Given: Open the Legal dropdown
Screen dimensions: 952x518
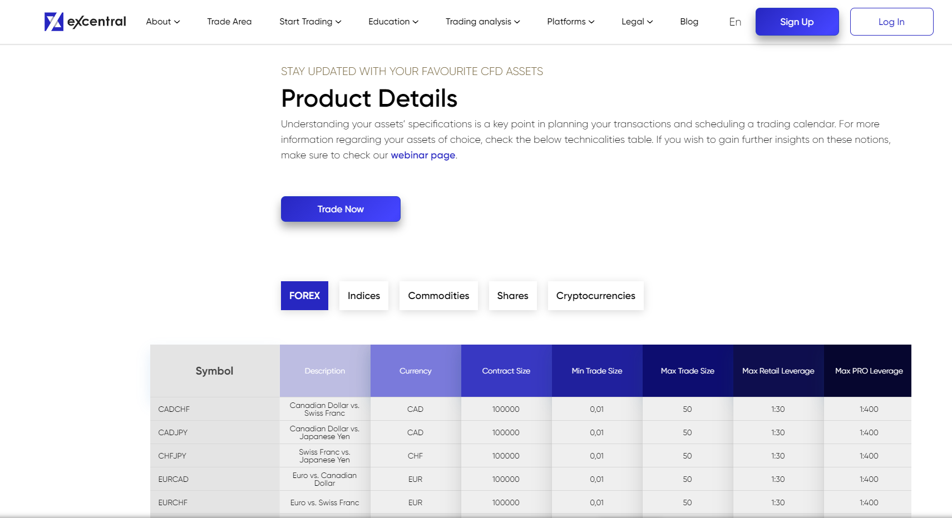Looking at the screenshot, I should click(637, 22).
